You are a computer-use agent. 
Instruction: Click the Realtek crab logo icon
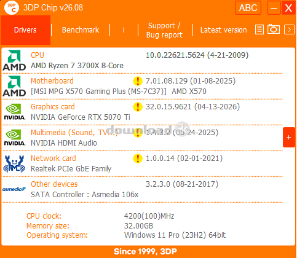[14, 163]
